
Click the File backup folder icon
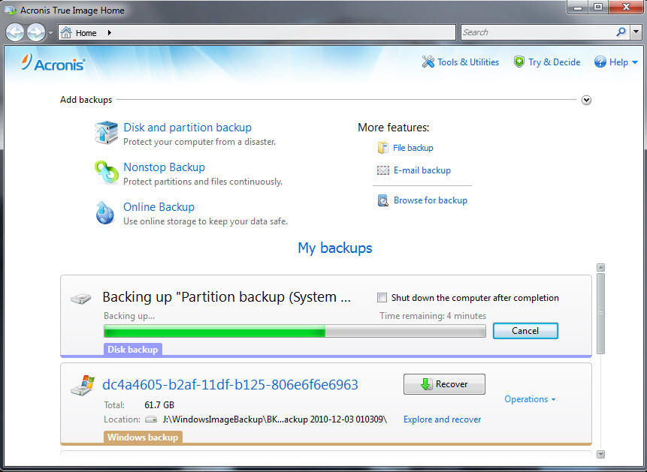[383, 148]
